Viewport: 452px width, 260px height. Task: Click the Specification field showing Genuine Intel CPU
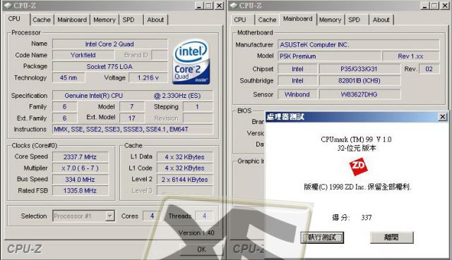pos(133,96)
